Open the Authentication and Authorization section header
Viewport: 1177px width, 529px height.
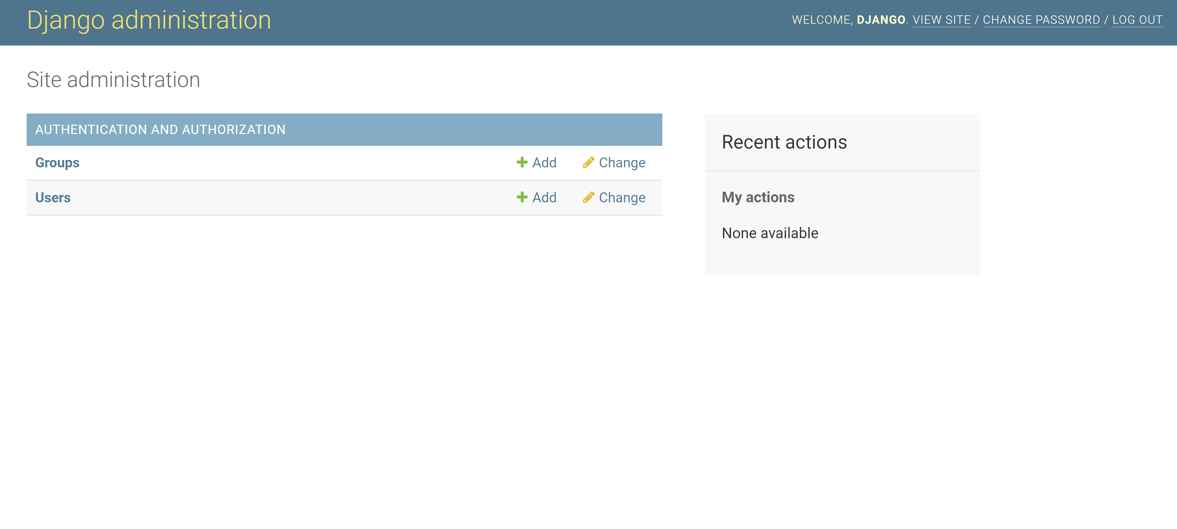[x=161, y=130]
